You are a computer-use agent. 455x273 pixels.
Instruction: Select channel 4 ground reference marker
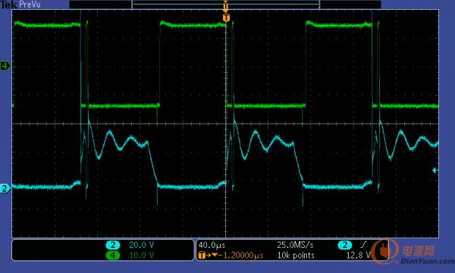(x=5, y=66)
